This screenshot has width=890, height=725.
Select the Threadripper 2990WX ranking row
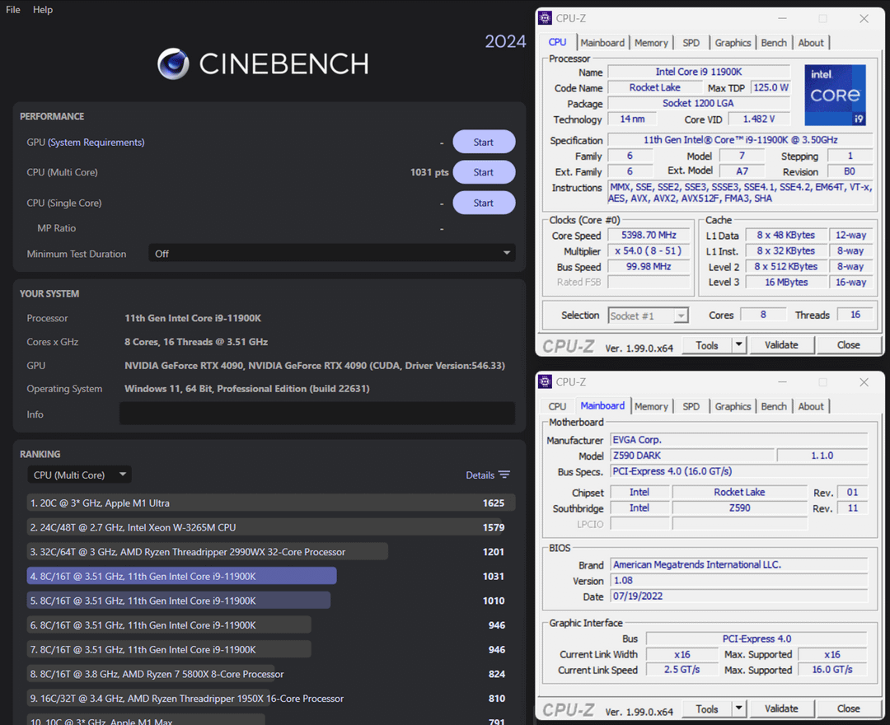[271, 552]
